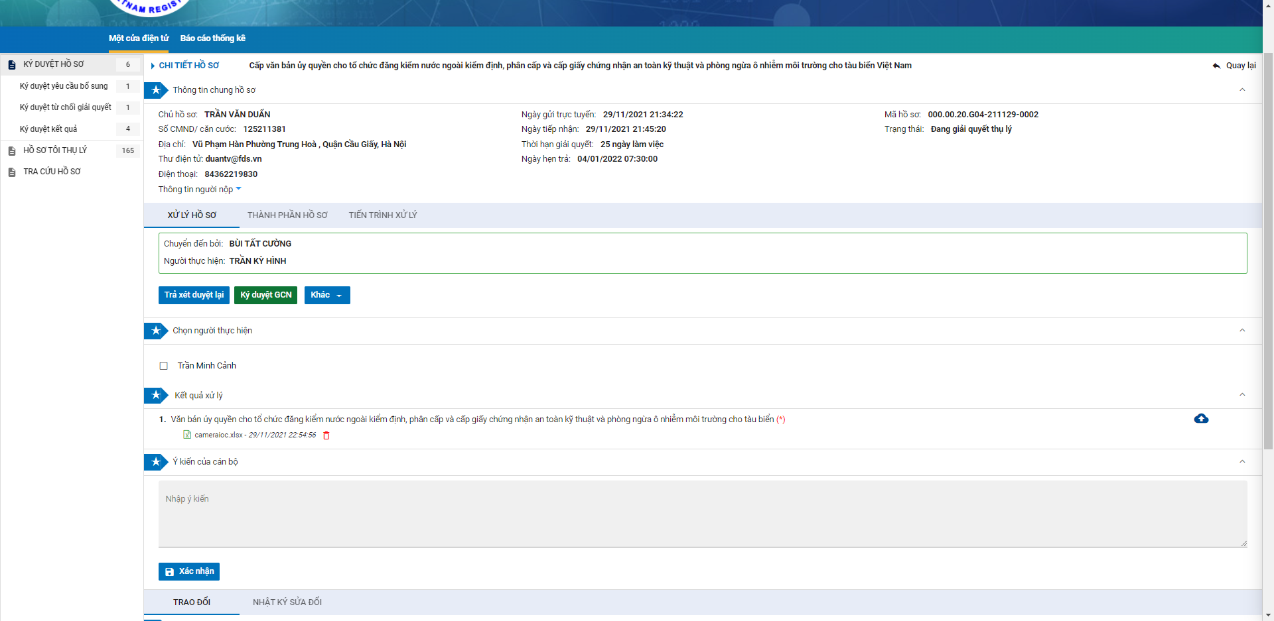Click the TRA CỨU HỒ SƠ document icon
1274x621 pixels.
[x=12, y=172]
